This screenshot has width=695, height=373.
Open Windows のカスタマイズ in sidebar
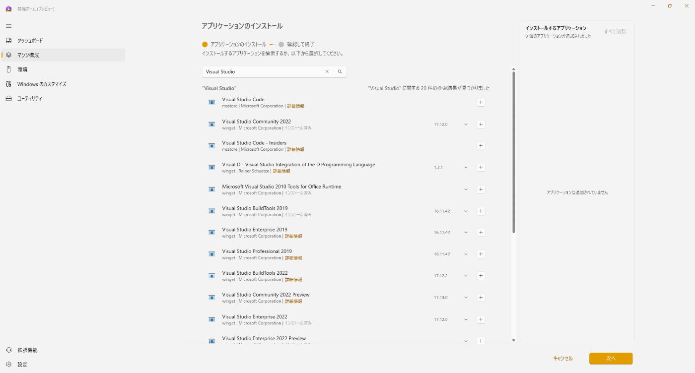[63, 84]
